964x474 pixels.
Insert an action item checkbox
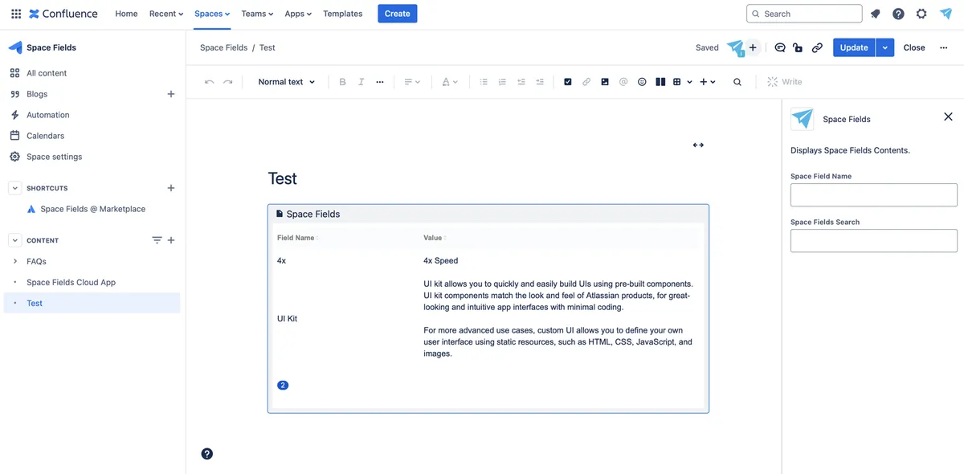pos(568,82)
